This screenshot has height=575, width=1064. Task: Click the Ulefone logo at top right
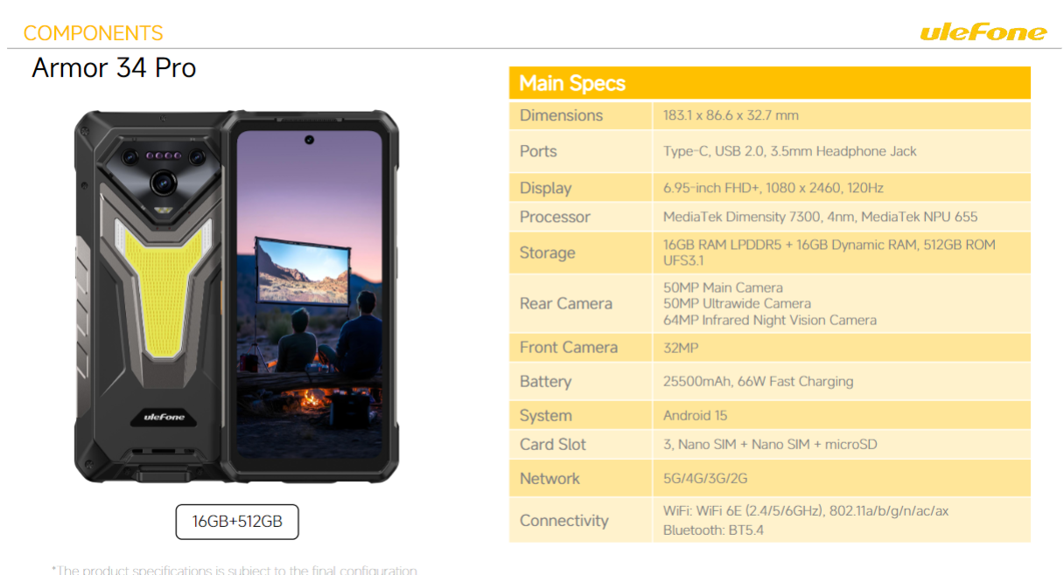(x=983, y=32)
